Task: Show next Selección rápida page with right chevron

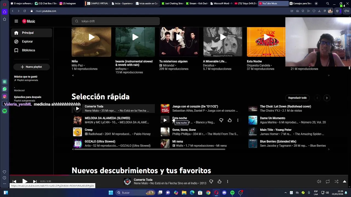Action: 327,98
